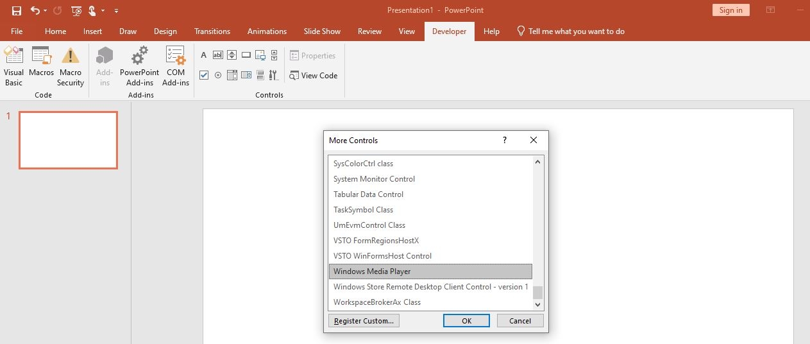Image resolution: width=810 pixels, height=344 pixels.
Task: Open the File menu
Action: (x=17, y=31)
